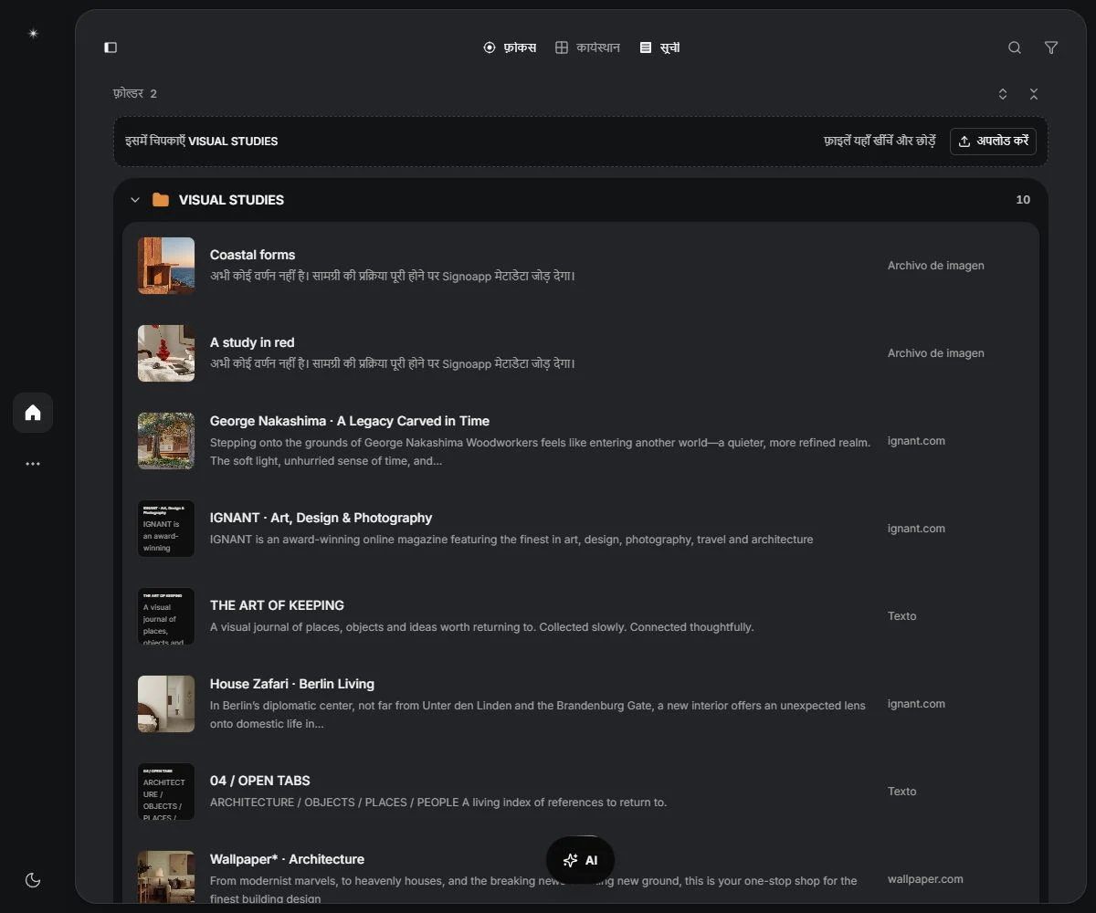Viewport: 1096px width, 913px height.
Task: Click THE ART OF KEEPING thumbnail
Action: tap(166, 616)
